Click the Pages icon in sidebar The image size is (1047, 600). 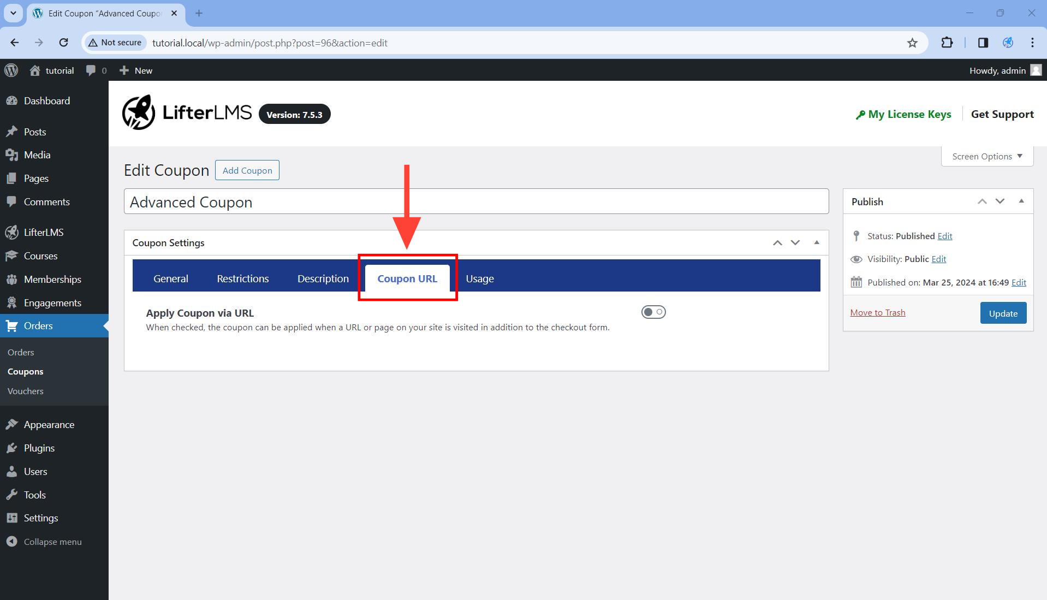click(11, 179)
